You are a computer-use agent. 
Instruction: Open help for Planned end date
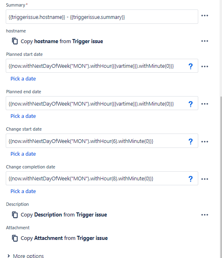point(190,104)
